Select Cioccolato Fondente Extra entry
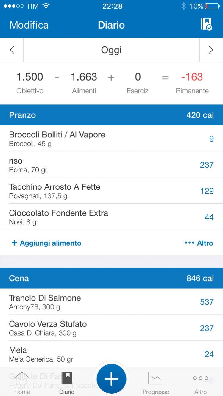Viewport: 223px width, 396px height. click(111, 217)
